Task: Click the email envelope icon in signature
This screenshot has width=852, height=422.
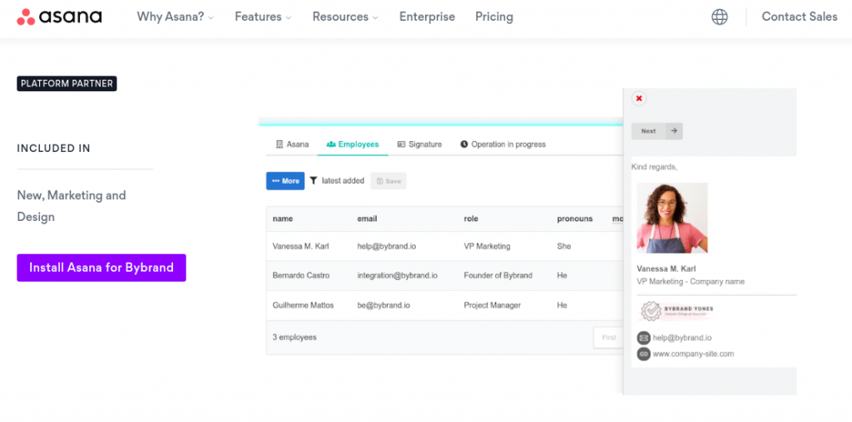Action: [643, 338]
